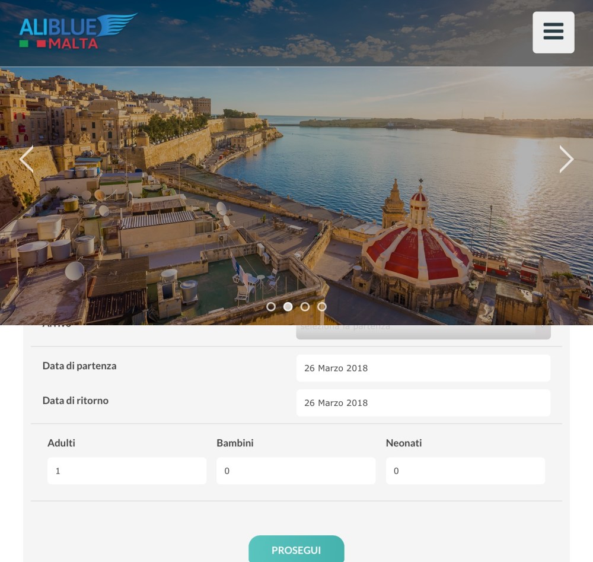The image size is (593, 562).
Task: Select the first carousel indicator dot
Action: tap(271, 307)
